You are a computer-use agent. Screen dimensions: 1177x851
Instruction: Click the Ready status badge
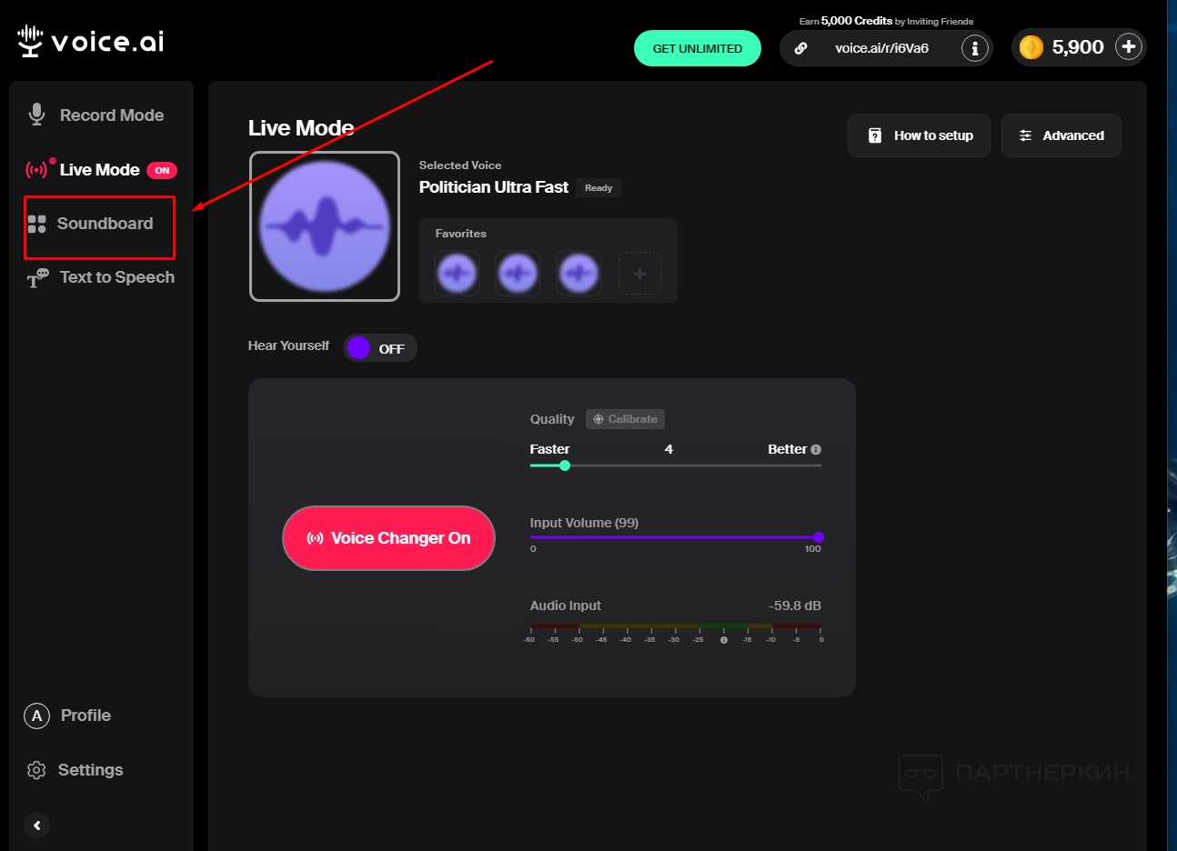pos(599,188)
